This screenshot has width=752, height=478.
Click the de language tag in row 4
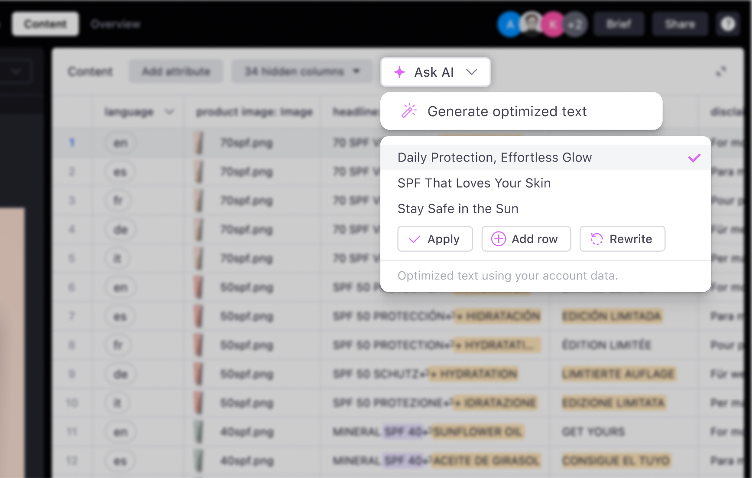pos(120,229)
